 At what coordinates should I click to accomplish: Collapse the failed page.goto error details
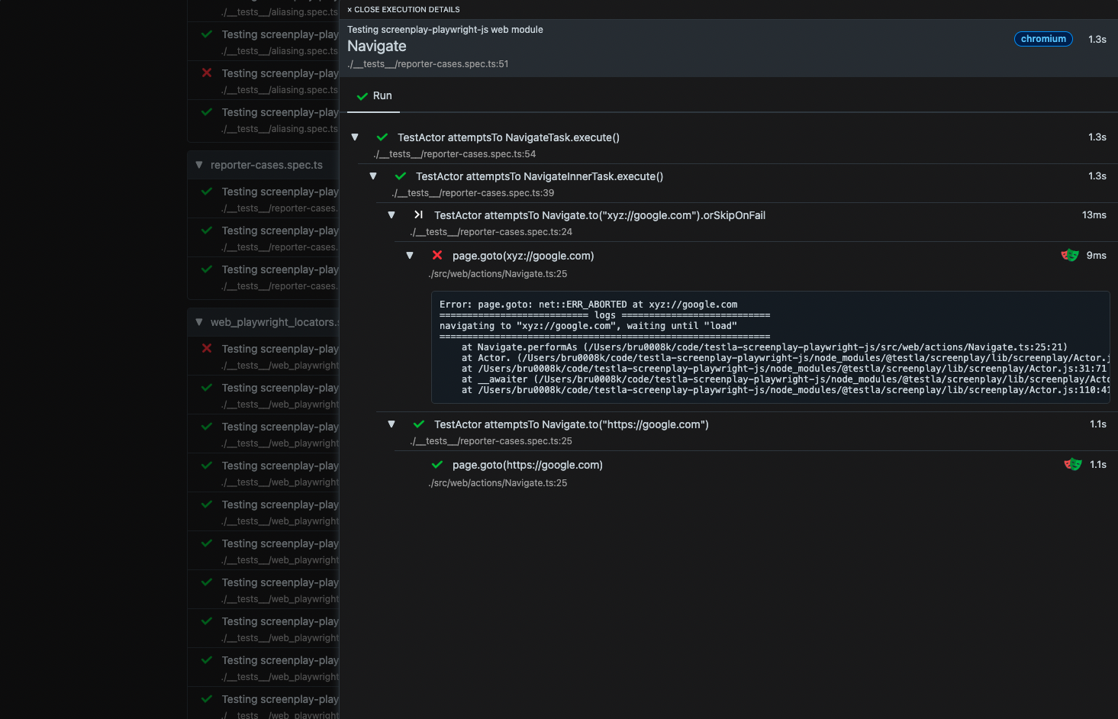tap(410, 256)
